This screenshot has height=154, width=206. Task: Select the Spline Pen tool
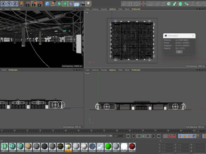[53, 4]
